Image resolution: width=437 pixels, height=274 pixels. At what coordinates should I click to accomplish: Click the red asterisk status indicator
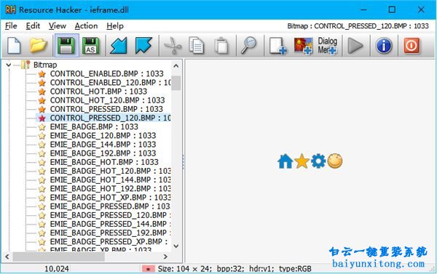click(x=148, y=269)
